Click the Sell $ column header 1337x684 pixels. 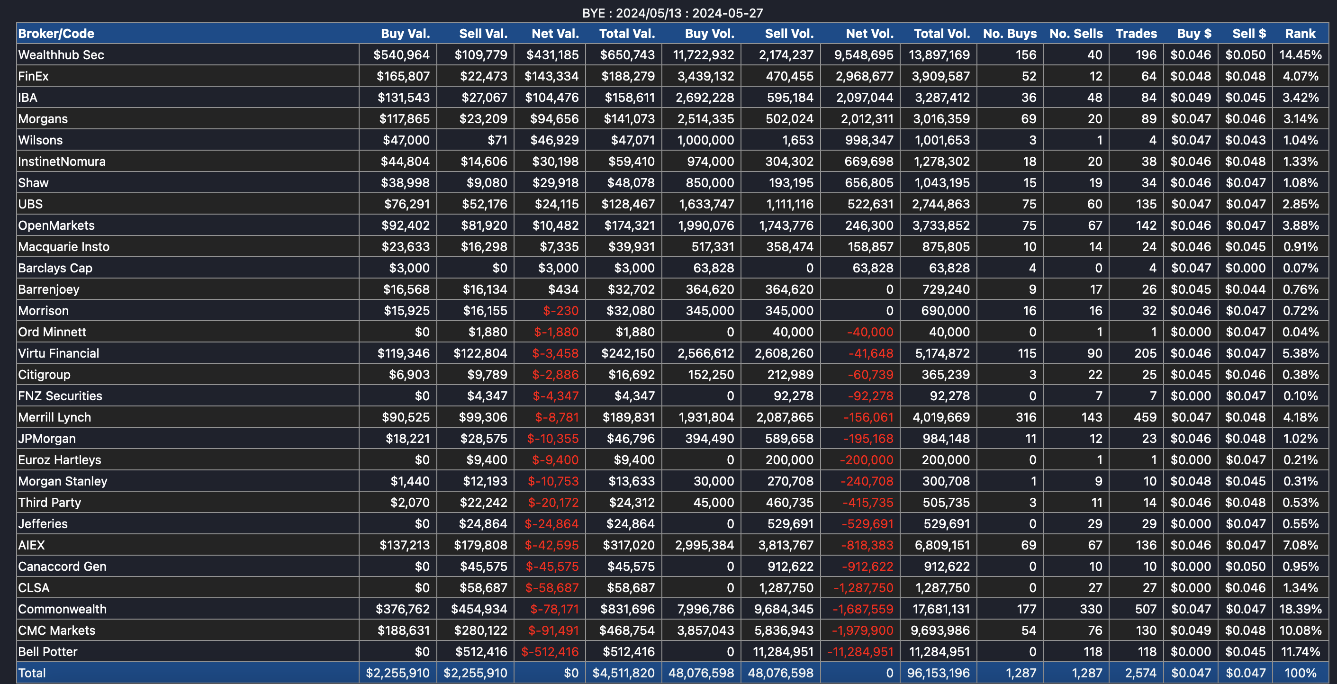pyautogui.click(x=1249, y=34)
